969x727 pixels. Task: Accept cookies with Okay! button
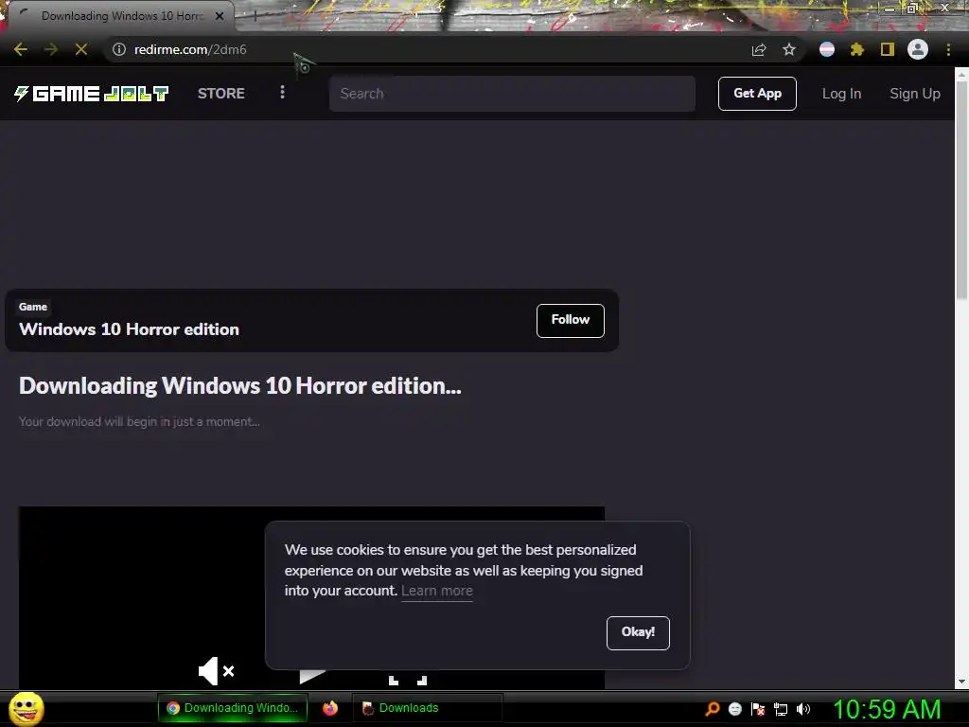(x=638, y=632)
